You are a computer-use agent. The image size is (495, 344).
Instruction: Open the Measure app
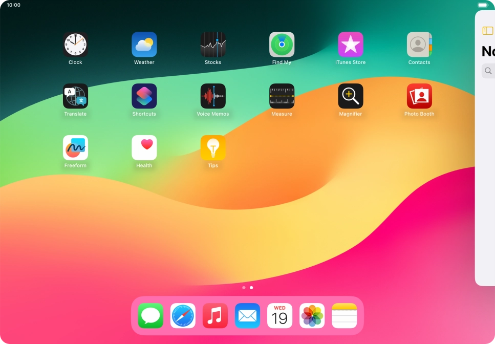tap(282, 96)
